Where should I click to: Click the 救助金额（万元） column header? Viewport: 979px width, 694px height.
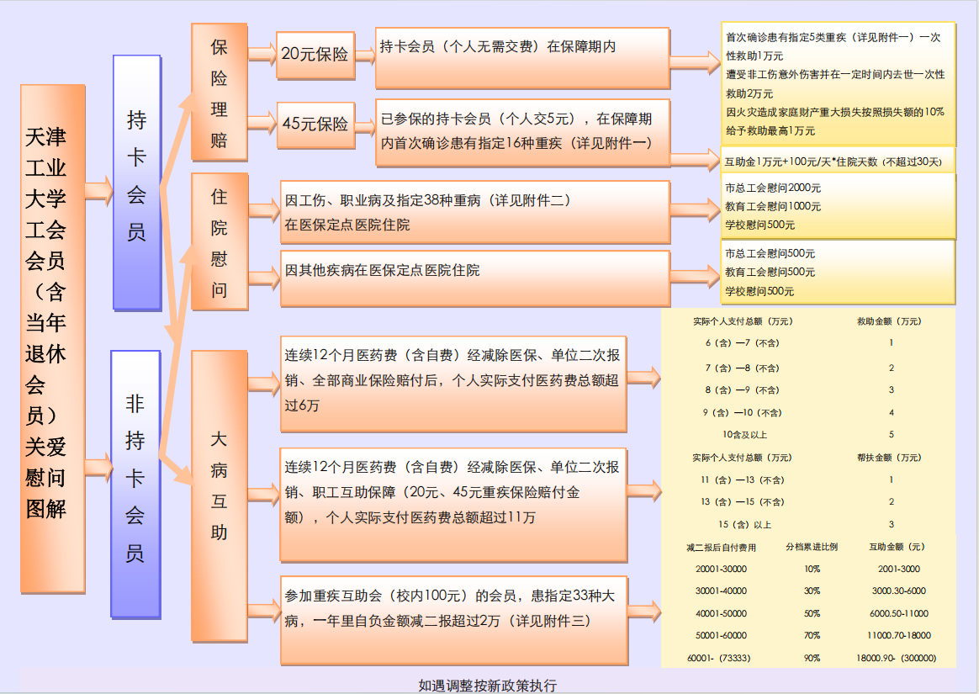(x=889, y=321)
